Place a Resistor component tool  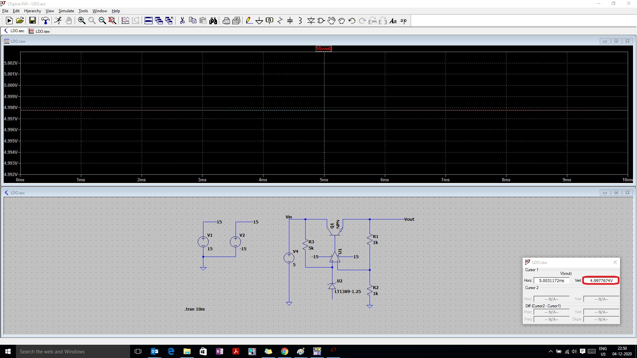[x=280, y=21]
